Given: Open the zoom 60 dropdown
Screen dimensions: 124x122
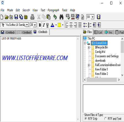Looking at the screenshot, I should [x=93, y=17].
